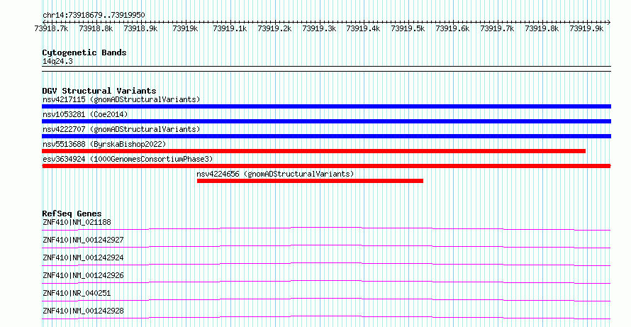
Task: Open the ZNF410|NM_021188 transcript label
Action: point(77,222)
